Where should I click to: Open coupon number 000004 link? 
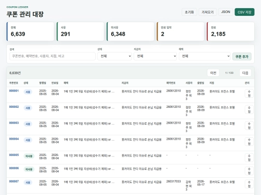pos(14,139)
